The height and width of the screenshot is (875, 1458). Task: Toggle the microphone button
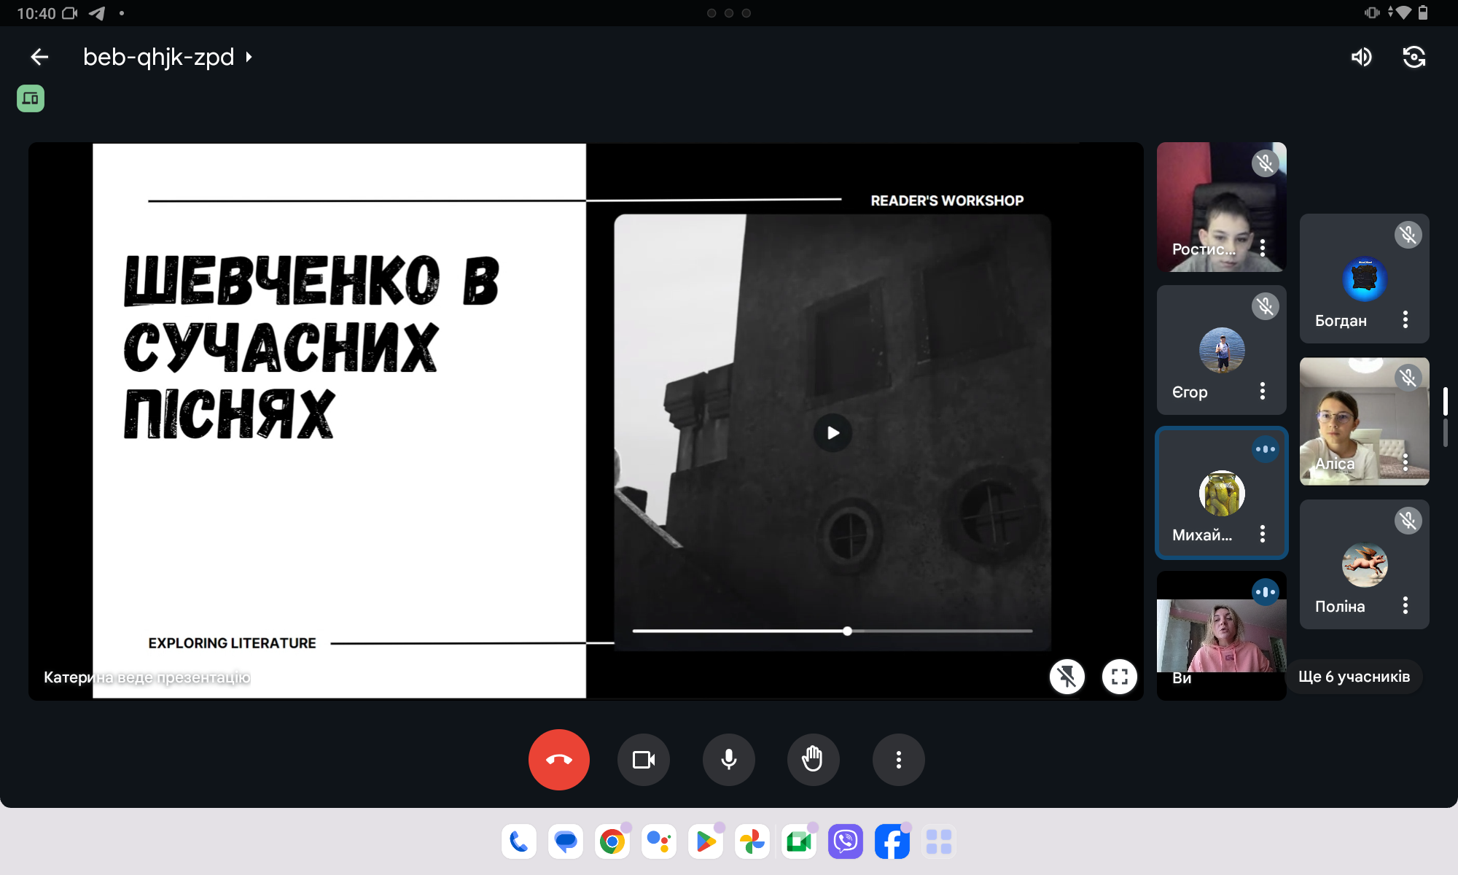coord(728,760)
